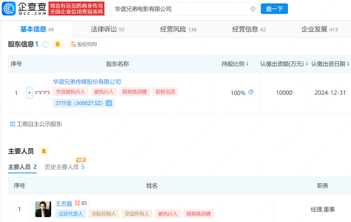Click 王忠磊's portrait thumbnail
Image resolution: width=351 pixels, height=222 pixels.
pos(43,209)
